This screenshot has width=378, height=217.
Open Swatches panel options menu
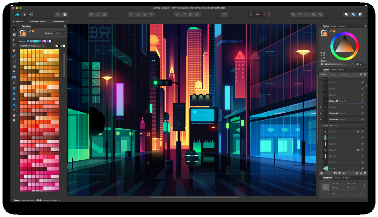point(65,26)
